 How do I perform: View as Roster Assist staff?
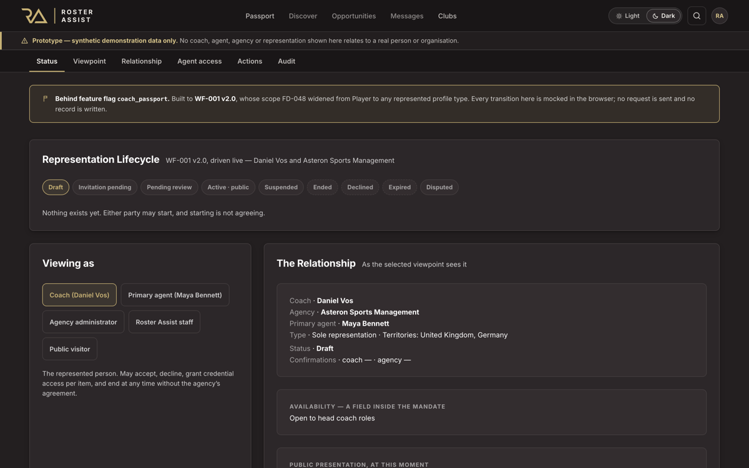(x=164, y=322)
